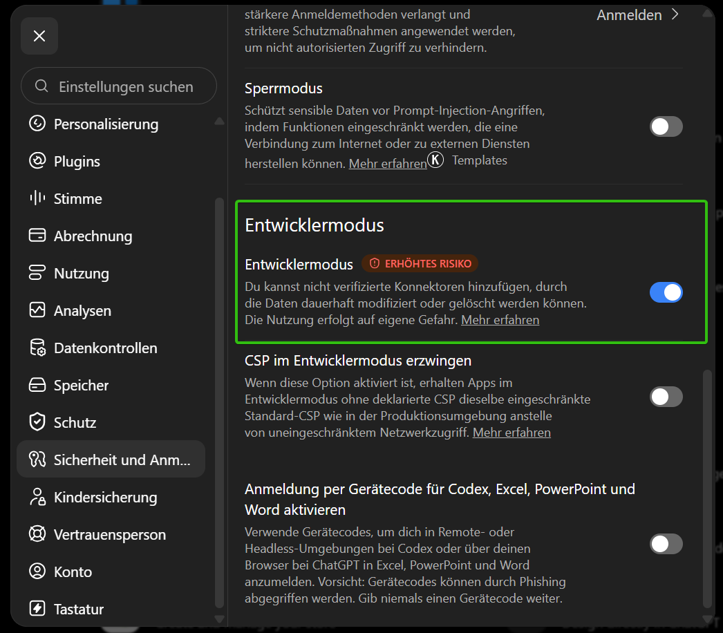
Task: Open Mehr erfahren link under Sperrmodus
Action: coord(388,164)
